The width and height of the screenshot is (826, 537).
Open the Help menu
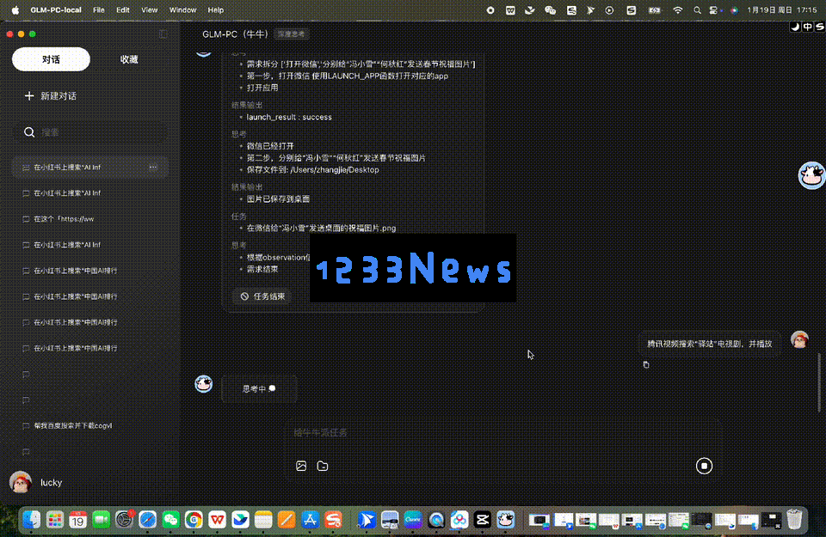215,10
